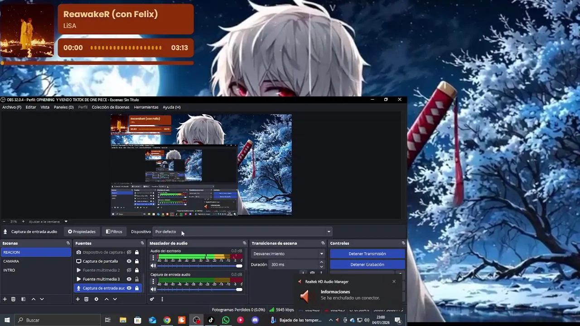
Task: Move source up with Fuentes up arrow
Action: 106,299
